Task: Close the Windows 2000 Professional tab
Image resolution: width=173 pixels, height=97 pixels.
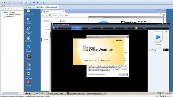Action: click(x=58, y=7)
